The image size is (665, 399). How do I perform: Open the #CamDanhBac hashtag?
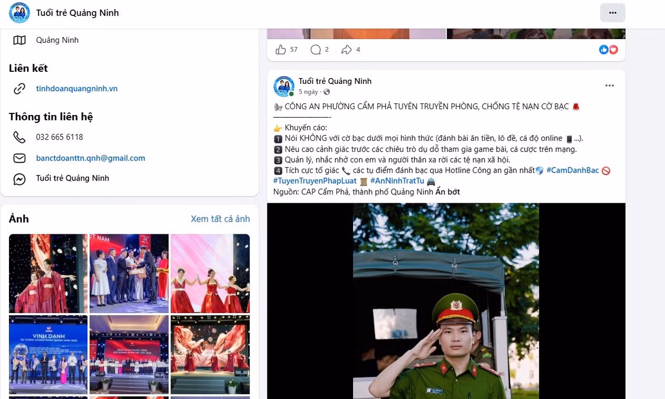click(573, 170)
